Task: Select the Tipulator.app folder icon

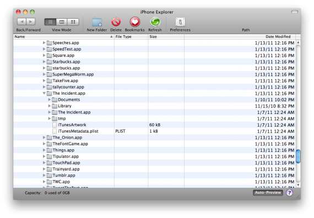Action: [x=49, y=156]
